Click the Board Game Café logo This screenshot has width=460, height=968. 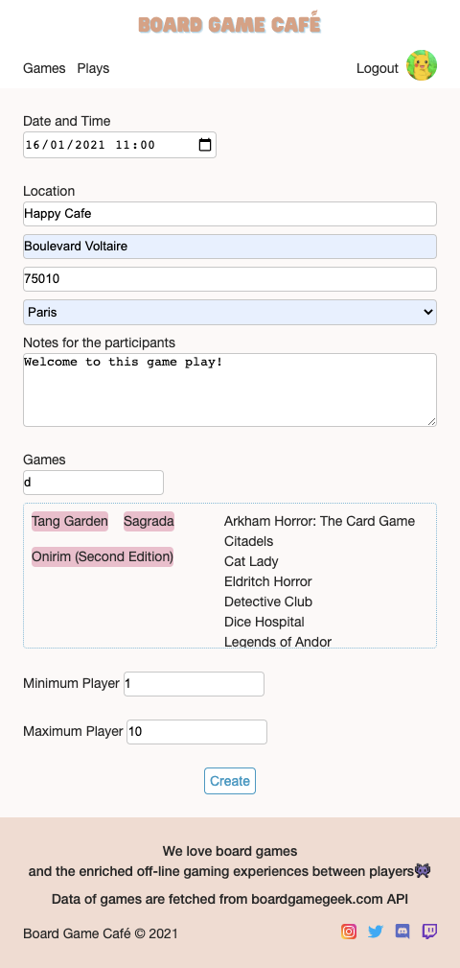coord(229,23)
